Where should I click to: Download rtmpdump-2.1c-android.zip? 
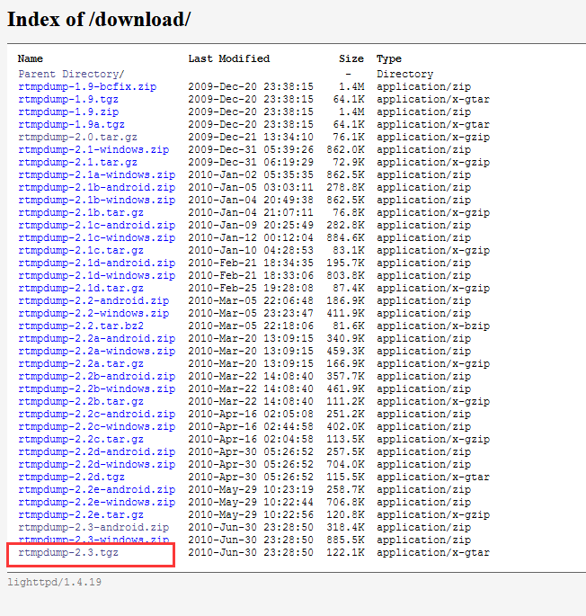[x=97, y=225]
